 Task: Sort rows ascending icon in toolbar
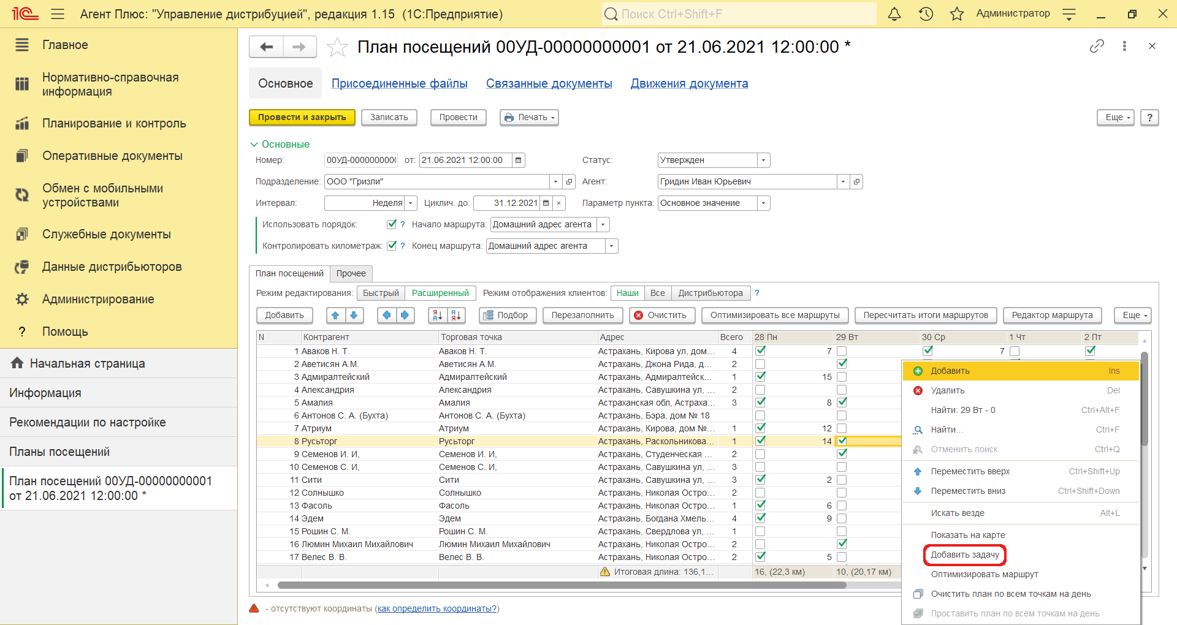tap(438, 315)
